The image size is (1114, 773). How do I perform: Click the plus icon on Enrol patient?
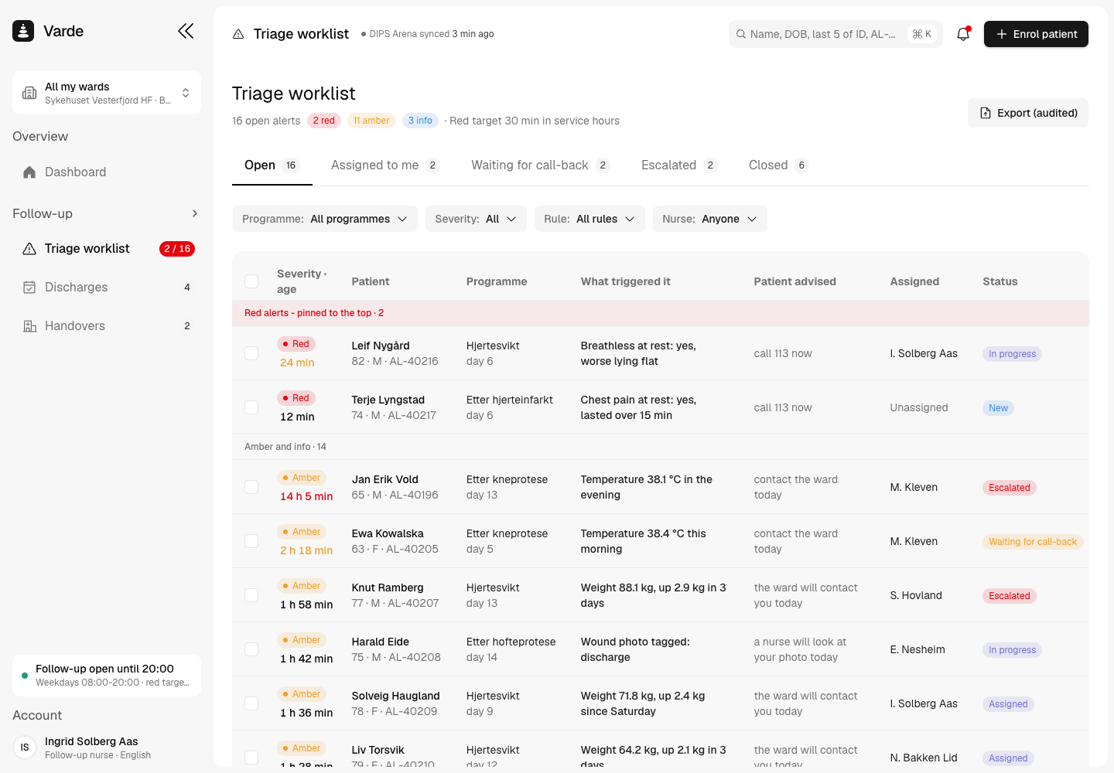point(1002,34)
